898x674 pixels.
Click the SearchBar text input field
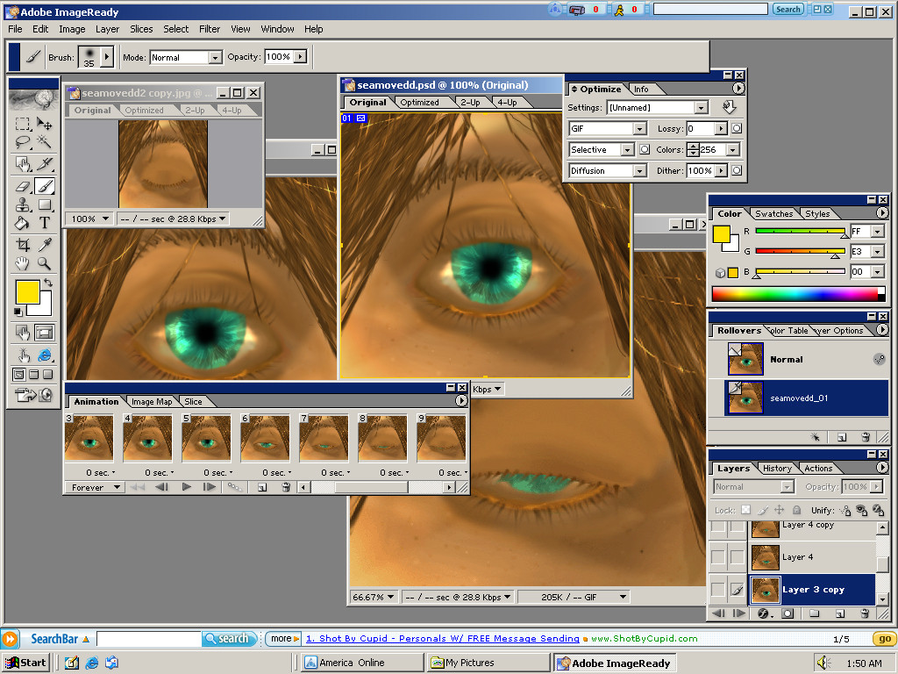(x=149, y=639)
